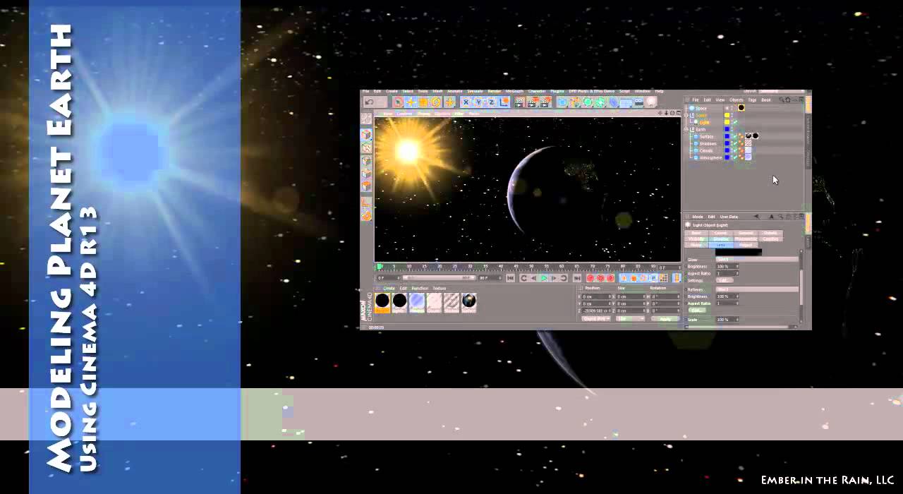This screenshot has height=494, width=903.
Task: Go to the end of animation
Action: pos(577,278)
